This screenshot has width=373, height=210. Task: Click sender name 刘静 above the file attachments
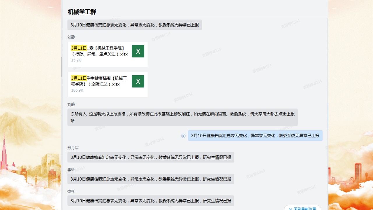(71, 37)
